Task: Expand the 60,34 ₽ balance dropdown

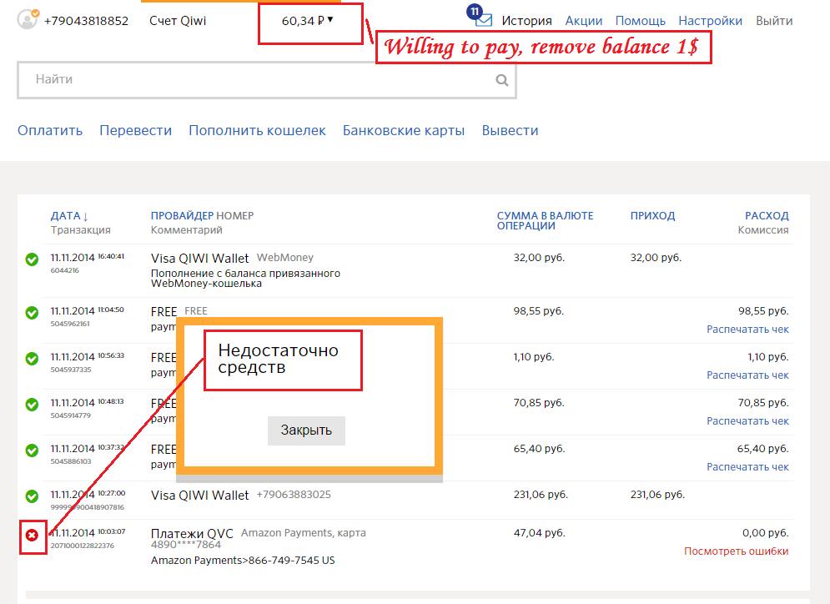Action: (x=308, y=21)
